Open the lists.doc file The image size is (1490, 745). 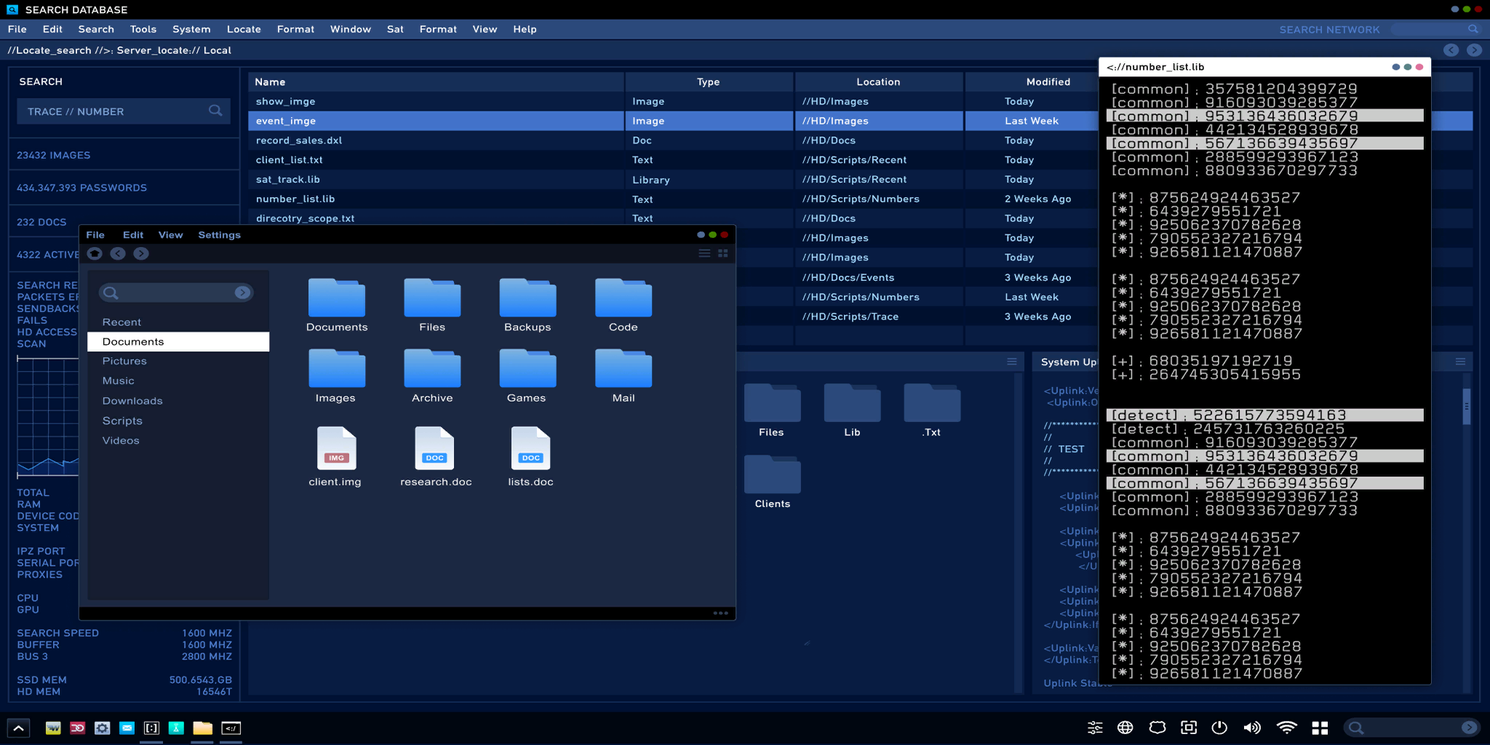pyautogui.click(x=530, y=457)
